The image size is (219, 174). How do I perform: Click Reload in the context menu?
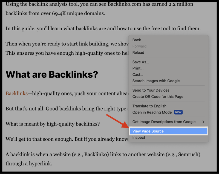click(x=138, y=53)
